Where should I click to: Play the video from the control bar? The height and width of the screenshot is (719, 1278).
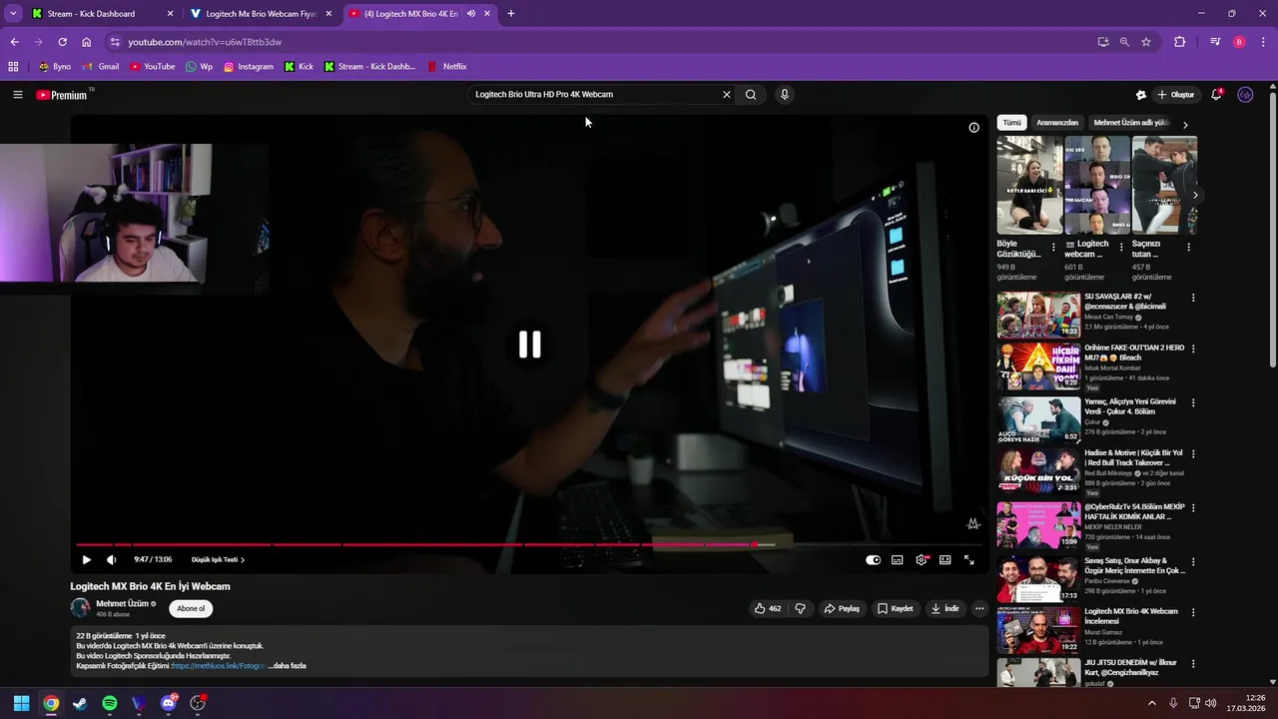point(87,560)
